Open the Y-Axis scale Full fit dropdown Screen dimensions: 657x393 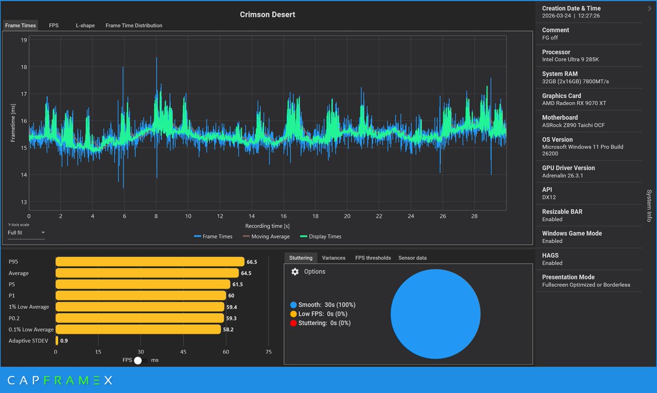(26, 233)
